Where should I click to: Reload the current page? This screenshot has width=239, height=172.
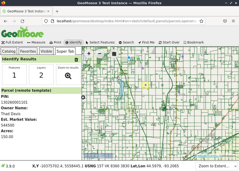(x=22, y=21)
